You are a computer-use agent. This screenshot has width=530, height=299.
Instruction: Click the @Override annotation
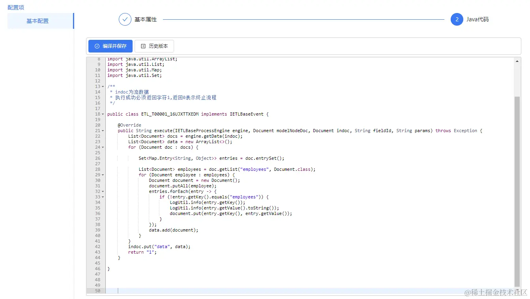(x=129, y=125)
